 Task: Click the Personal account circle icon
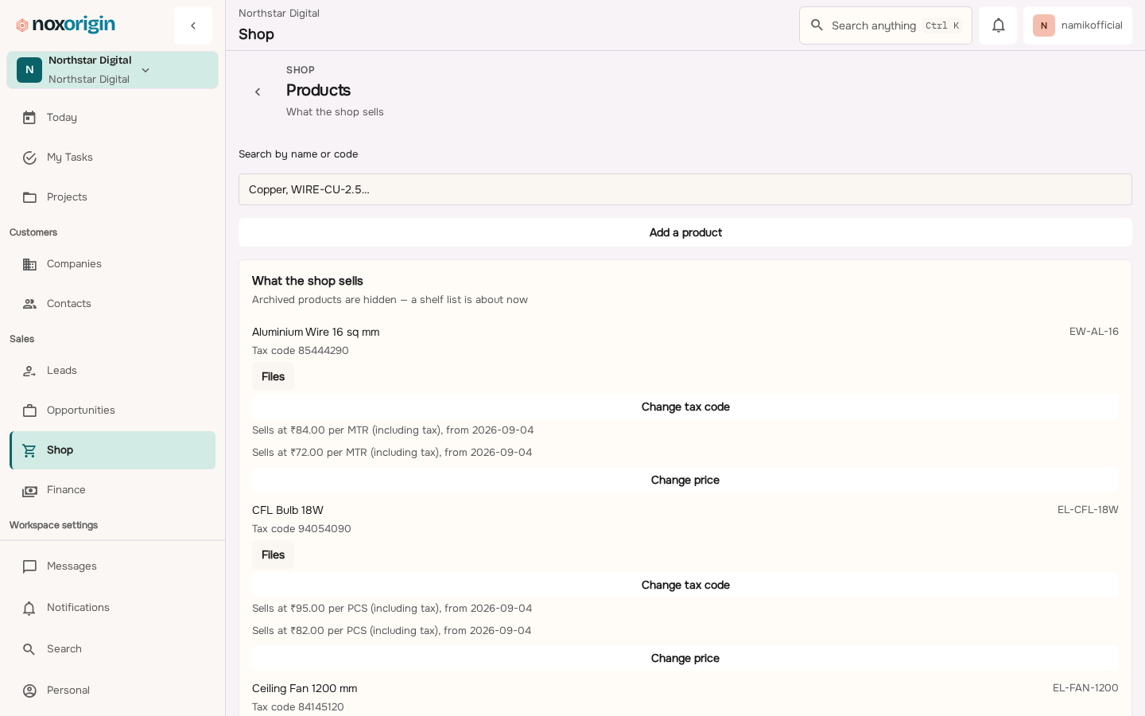coord(29,691)
